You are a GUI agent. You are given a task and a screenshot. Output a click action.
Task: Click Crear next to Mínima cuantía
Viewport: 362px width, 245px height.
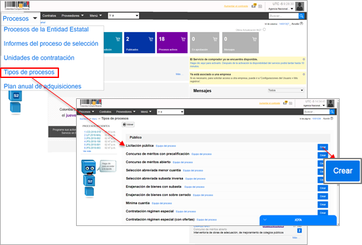[x=323, y=204]
